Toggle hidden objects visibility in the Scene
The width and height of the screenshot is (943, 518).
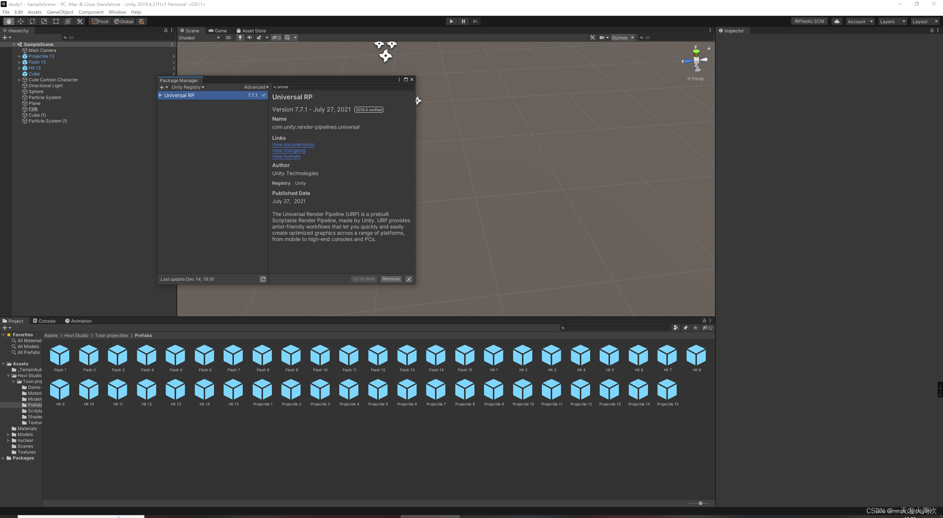pyautogui.click(x=277, y=38)
